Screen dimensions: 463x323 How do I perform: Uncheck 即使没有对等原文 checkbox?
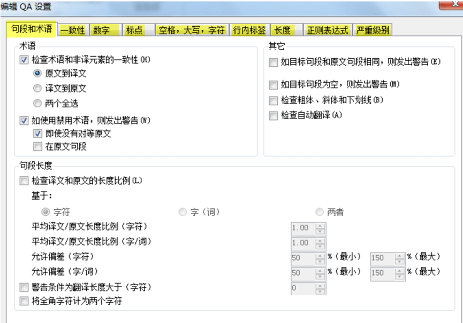pyautogui.click(x=37, y=133)
